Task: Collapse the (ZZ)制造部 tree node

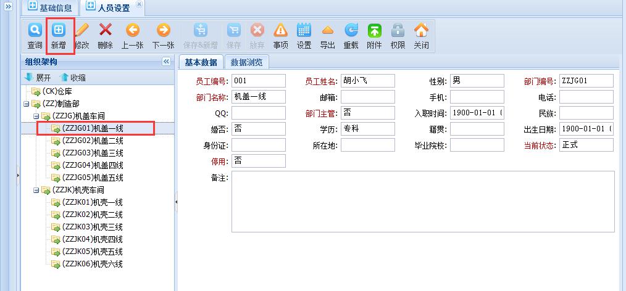Action: 26,104
